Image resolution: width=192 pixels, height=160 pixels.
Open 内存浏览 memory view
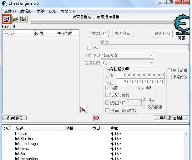tap(14, 118)
